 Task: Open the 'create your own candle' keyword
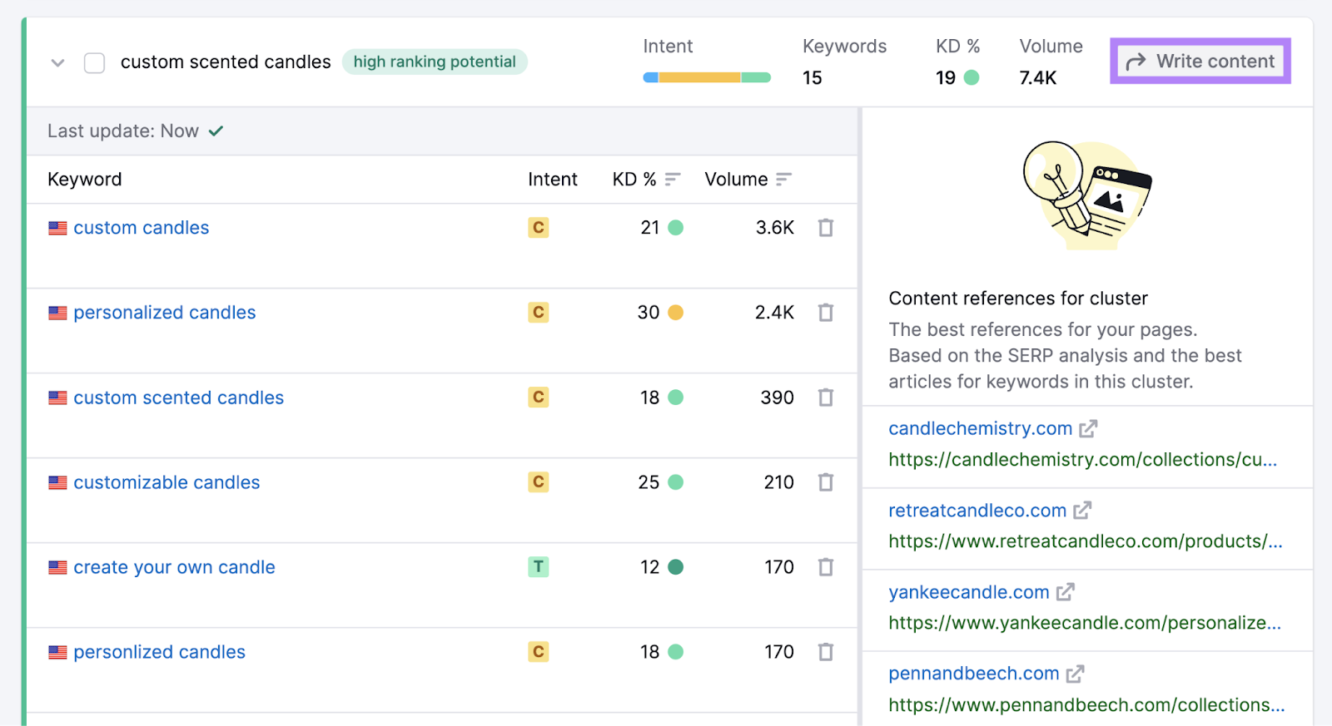click(x=174, y=567)
